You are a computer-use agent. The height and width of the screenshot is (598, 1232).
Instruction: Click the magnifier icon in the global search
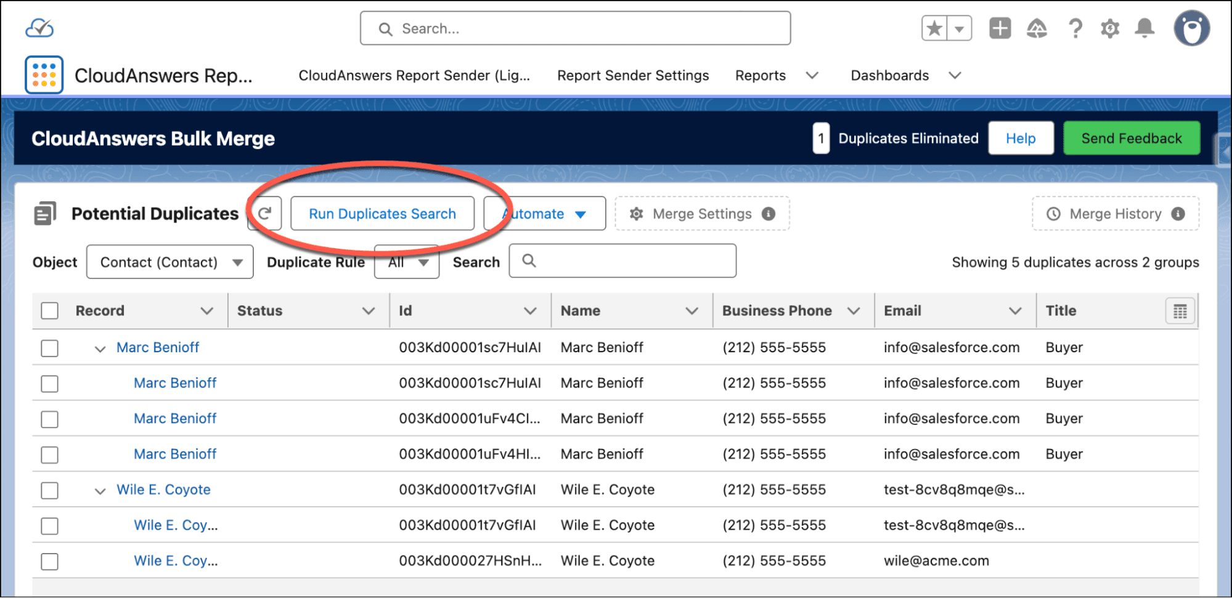click(385, 29)
